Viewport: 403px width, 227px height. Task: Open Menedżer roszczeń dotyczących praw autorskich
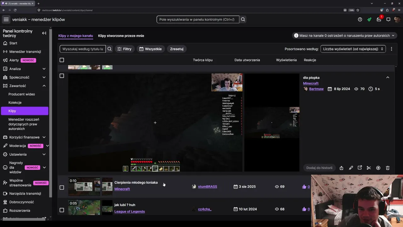[25, 124]
